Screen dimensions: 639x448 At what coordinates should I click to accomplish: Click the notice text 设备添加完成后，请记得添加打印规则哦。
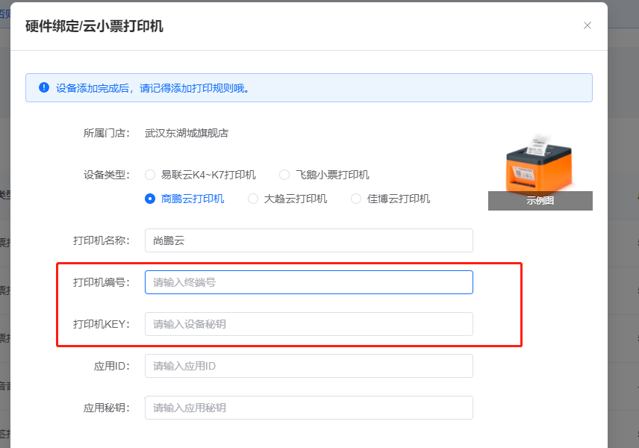153,88
